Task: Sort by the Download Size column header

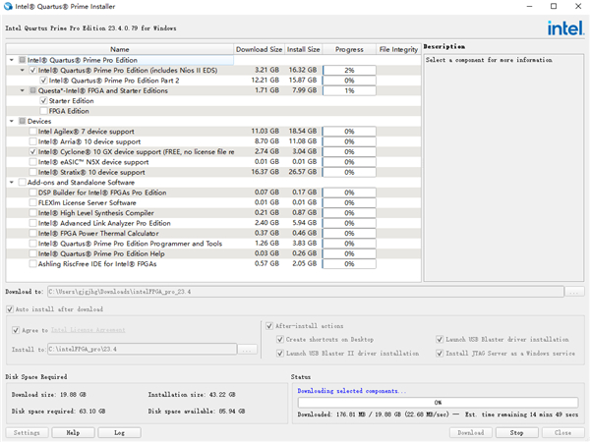Action: [x=259, y=49]
